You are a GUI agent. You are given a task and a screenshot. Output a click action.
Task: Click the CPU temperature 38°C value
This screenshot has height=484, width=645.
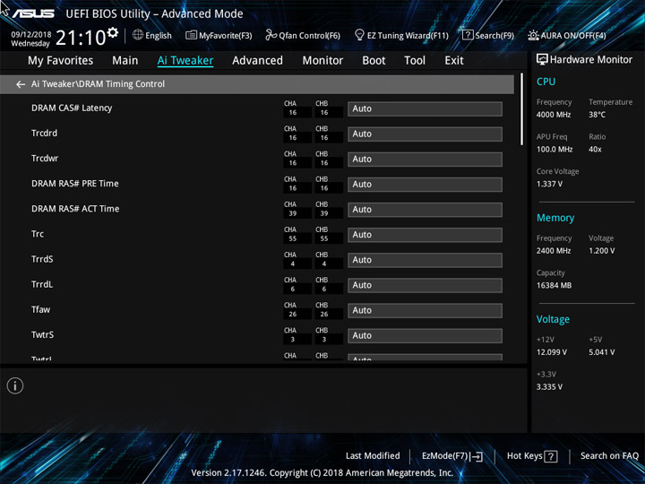[x=597, y=115]
